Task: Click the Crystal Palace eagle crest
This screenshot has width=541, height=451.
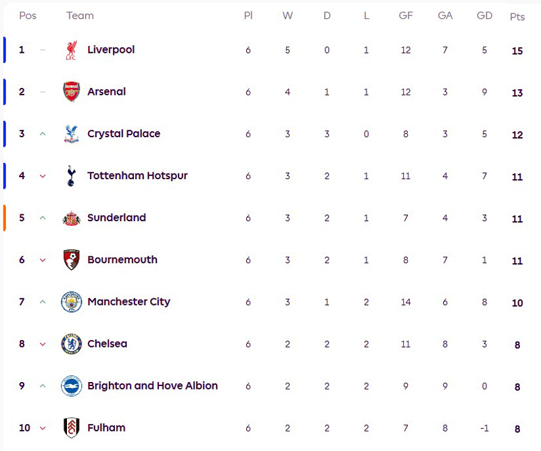Action: [71, 134]
